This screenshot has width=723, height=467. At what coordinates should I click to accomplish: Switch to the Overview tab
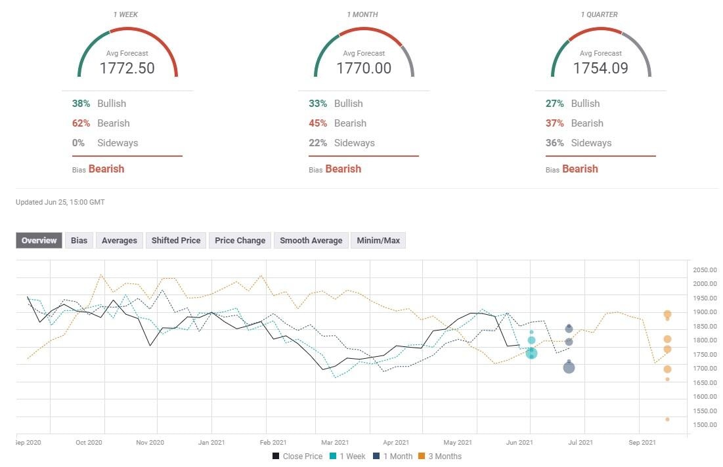(38, 240)
